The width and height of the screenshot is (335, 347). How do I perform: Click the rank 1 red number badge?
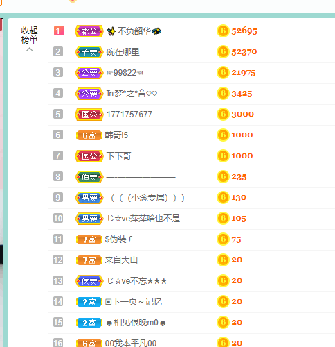pos(59,31)
